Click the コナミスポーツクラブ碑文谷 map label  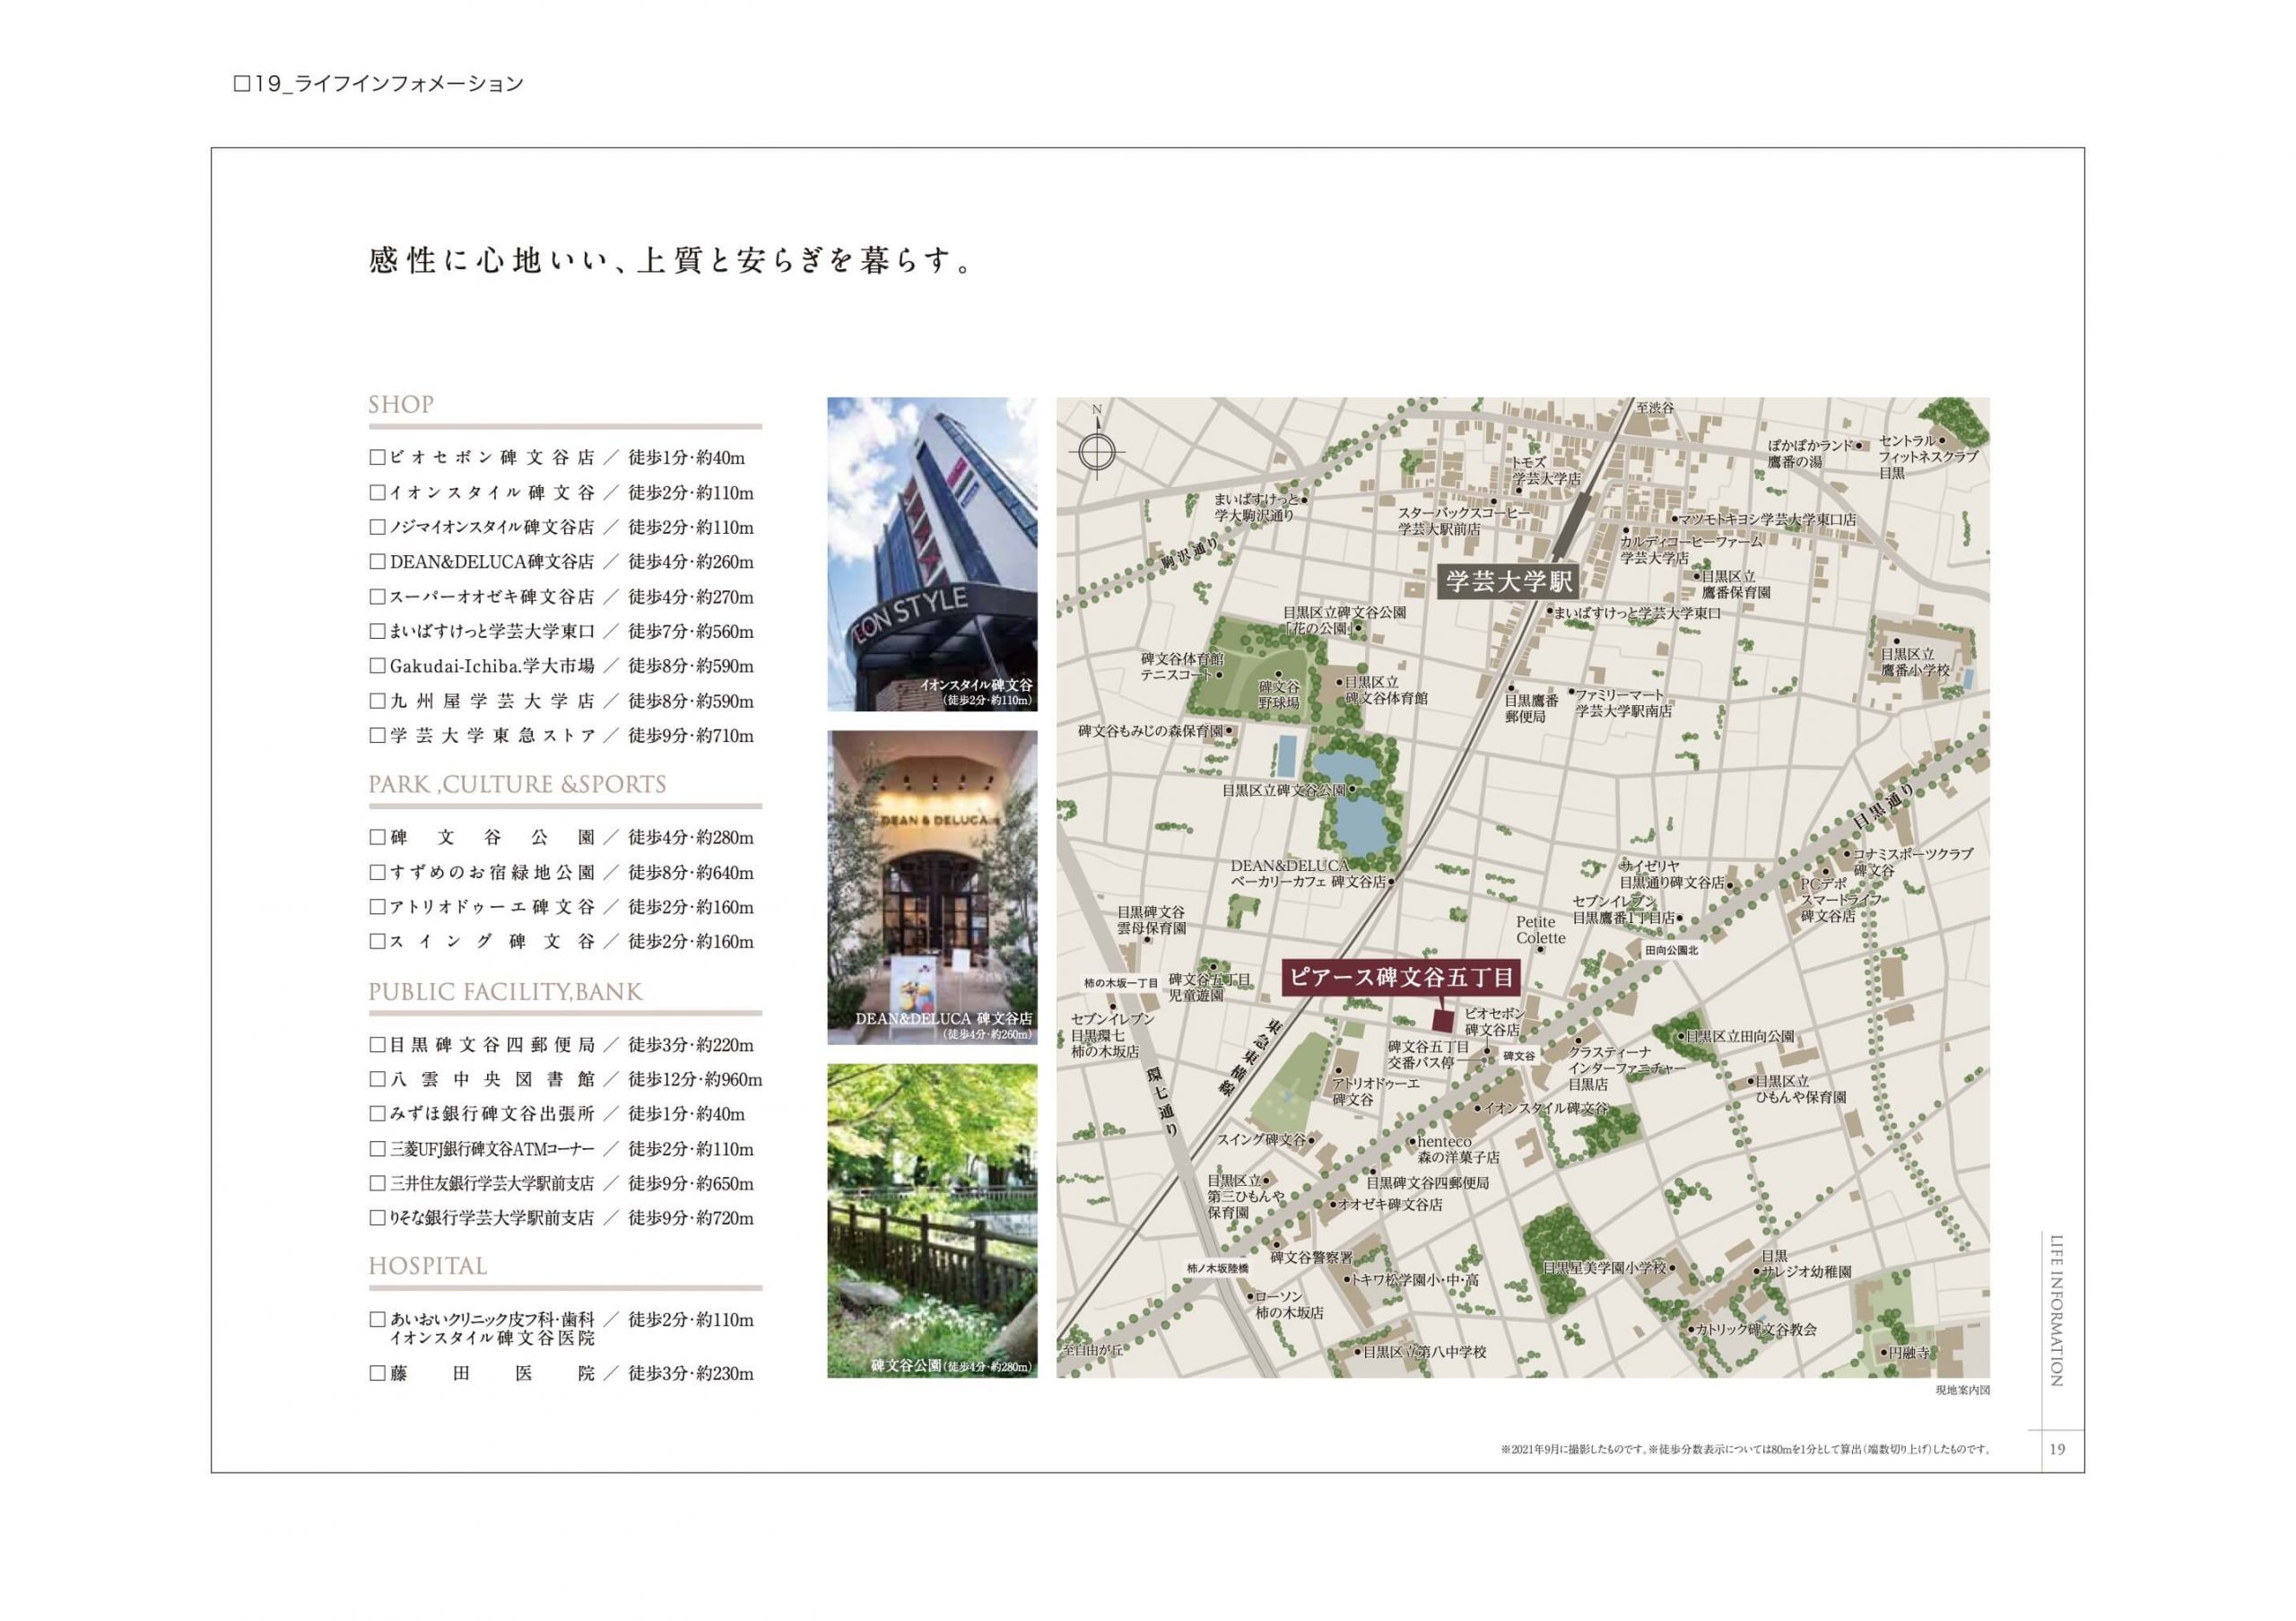click(1913, 862)
